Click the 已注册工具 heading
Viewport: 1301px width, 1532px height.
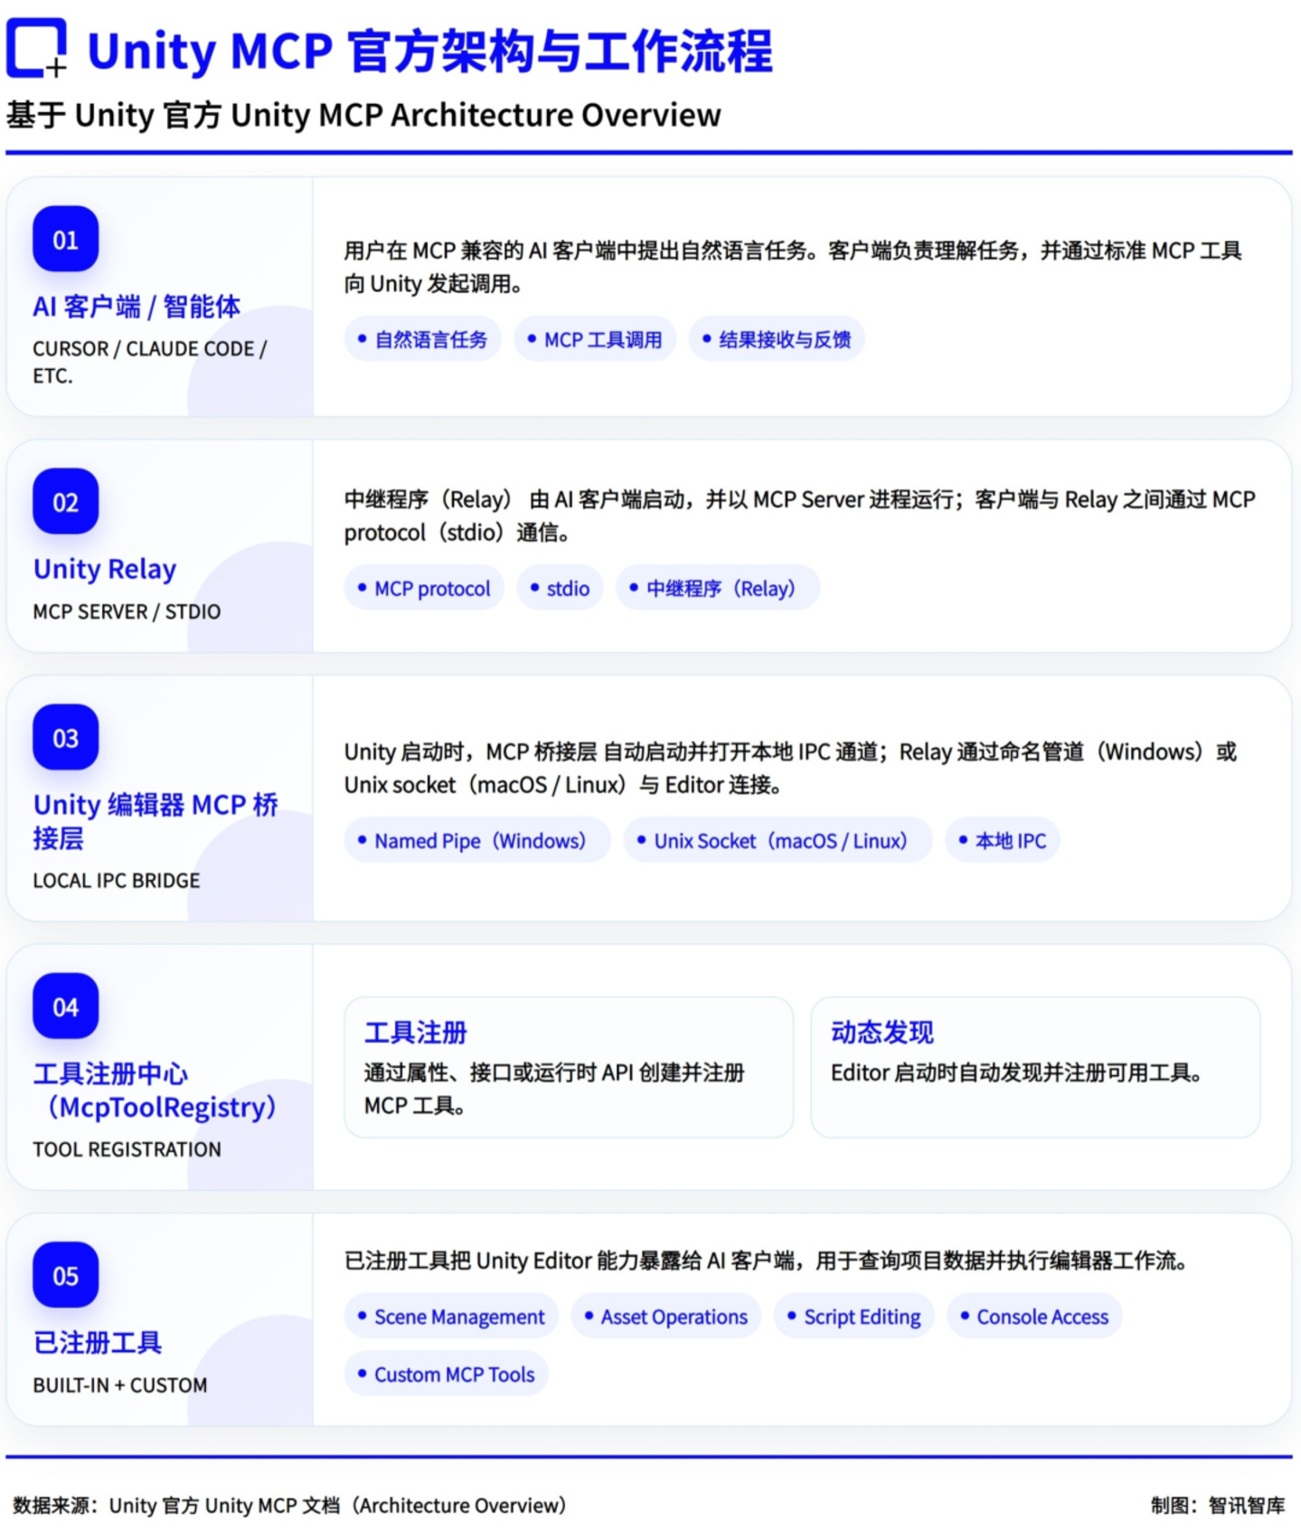pyautogui.click(x=98, y=1343)
